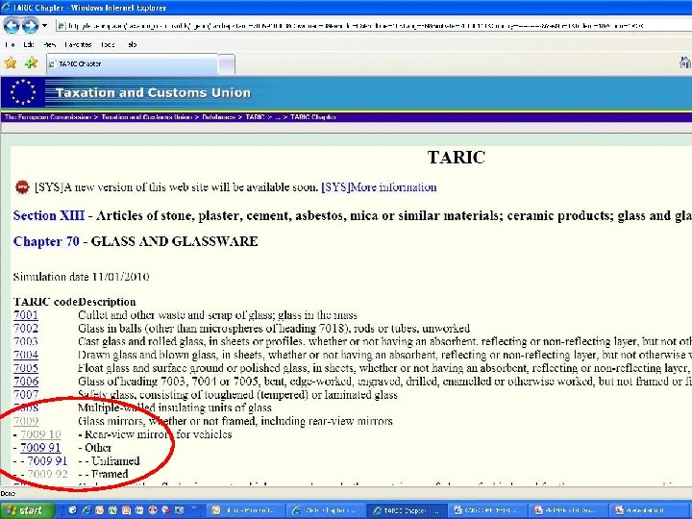Click the 'GLASS AND GLASSWARE' chapter heading text

pos(174,241)
